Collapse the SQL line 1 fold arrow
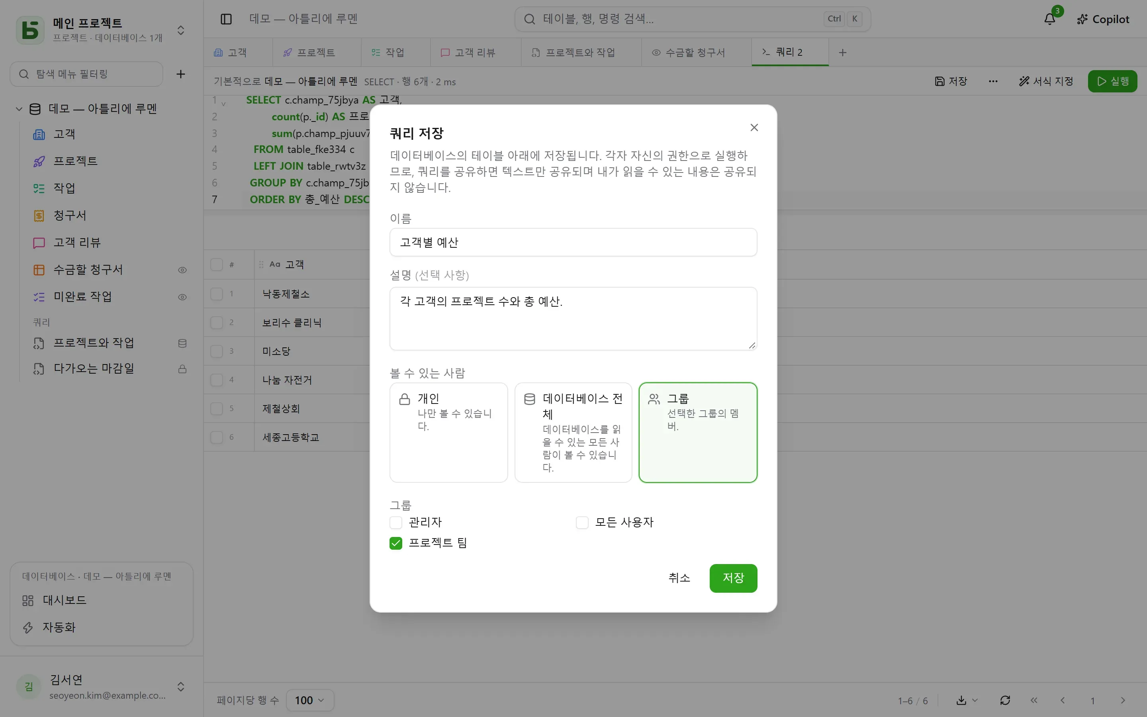 pyautogui.click(x=224, y=104)
